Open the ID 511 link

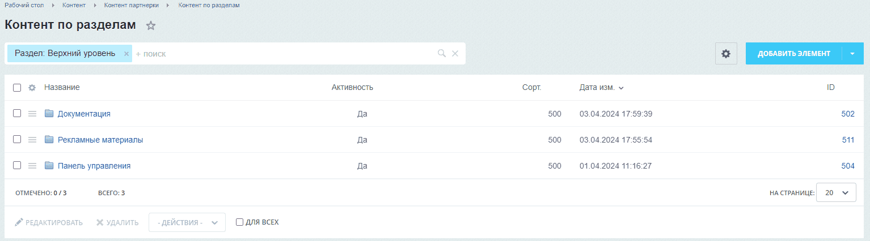(x=848, y=140)
